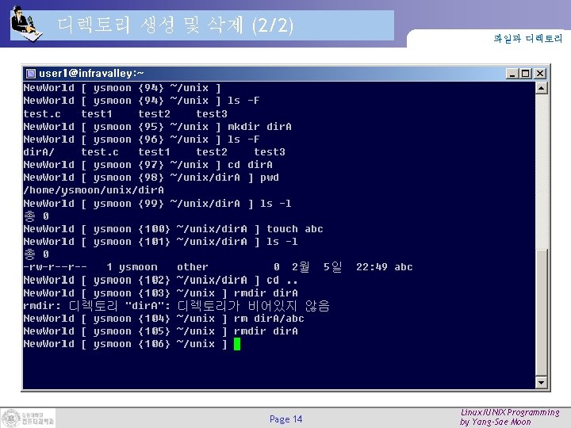Click the 'rm dirA/abc' command text
The height and width of the screenshot is (428, 571).
click(269, 319)
